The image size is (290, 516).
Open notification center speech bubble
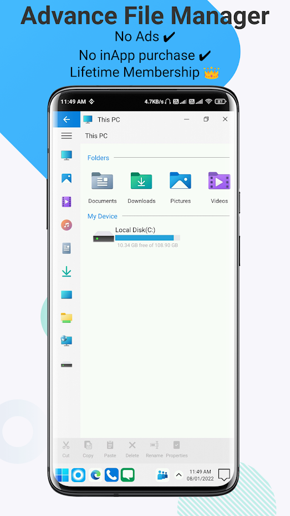(x=224, y=475)
